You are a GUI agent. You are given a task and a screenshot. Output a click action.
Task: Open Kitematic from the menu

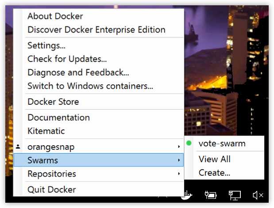tap(46, 131)
